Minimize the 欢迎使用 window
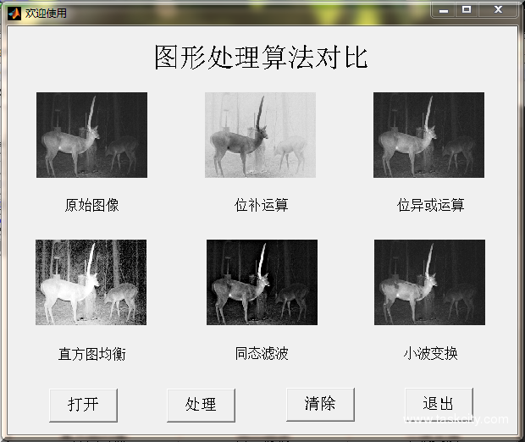Image resolution: width=525 pixels, height=442 pixels. pos(444,9)
